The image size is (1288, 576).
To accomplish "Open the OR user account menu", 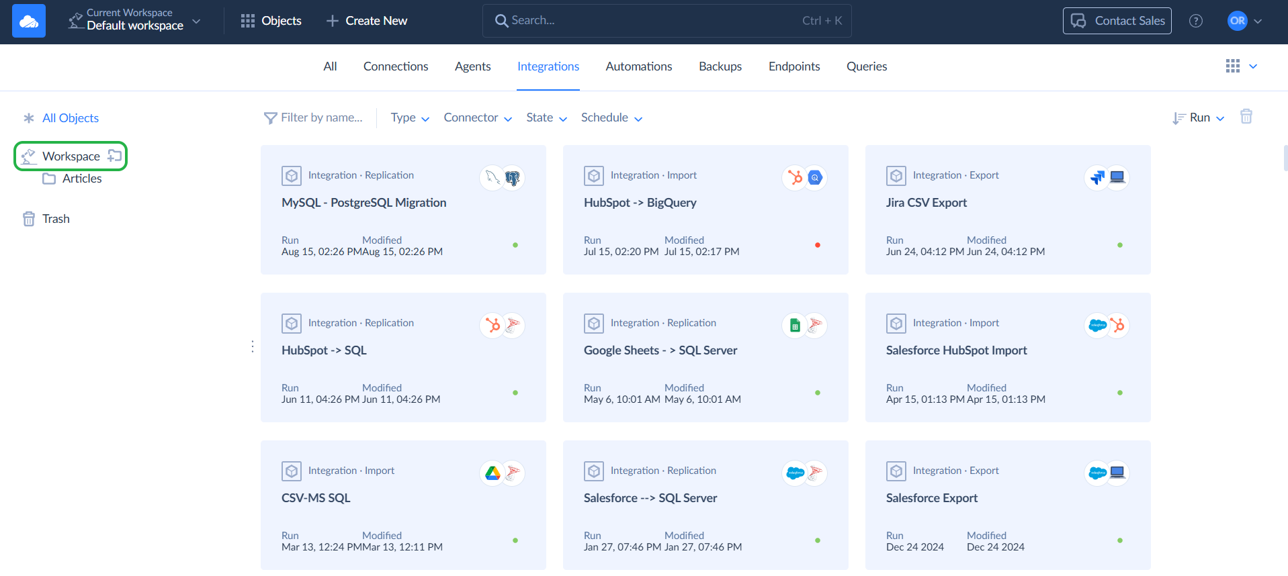I will point(1245,21).
